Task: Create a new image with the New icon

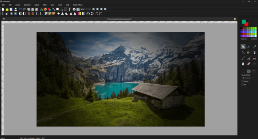Action: 3,9
